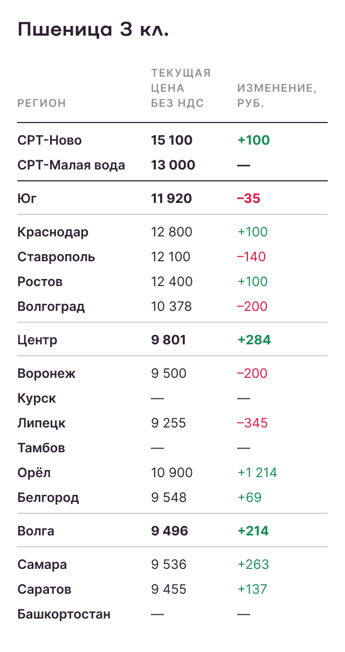Click the Текущая цена без НДС header
Screen dimensions: 345x652
(181, 88)
